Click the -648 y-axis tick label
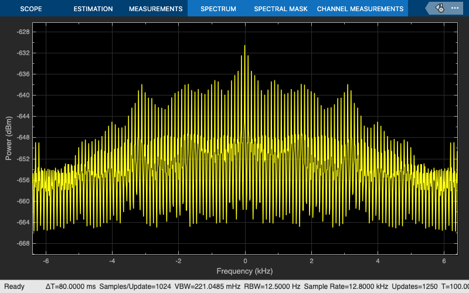This screenshot has height=293, width=469. [23, 138]
